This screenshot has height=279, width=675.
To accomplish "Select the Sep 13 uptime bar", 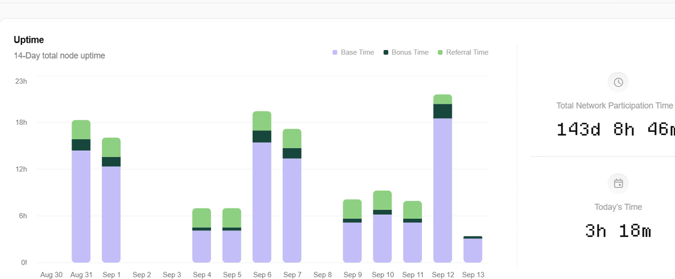I will 473,249.
